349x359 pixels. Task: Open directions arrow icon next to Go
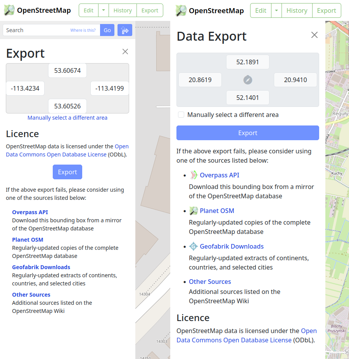pos(125,30)
